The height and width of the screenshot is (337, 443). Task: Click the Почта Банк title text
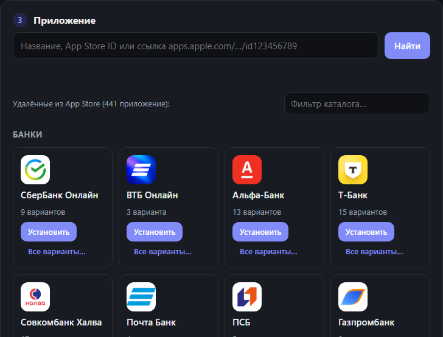click(151, 322)
